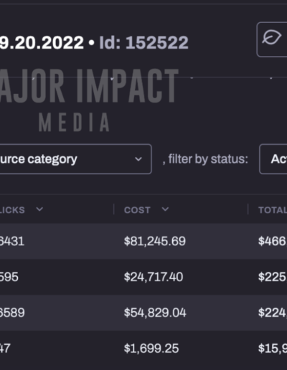This screenshot has width=287, height=370.
Task: Click the clicks value in the $81,245.69 row
Action: click(12, 241)
